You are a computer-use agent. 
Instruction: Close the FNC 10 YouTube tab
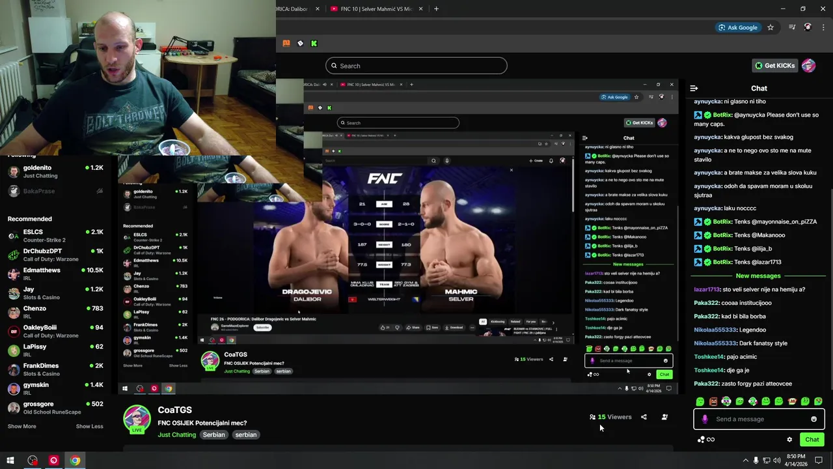(x=420, y=8)
